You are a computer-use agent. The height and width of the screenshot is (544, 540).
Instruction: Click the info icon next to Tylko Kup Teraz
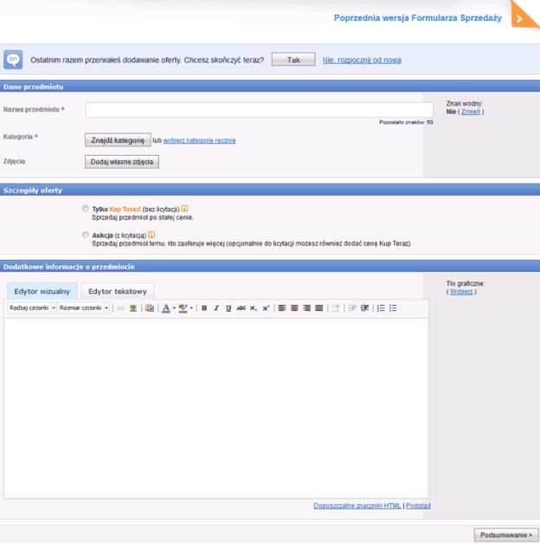(x=184, y=209)
